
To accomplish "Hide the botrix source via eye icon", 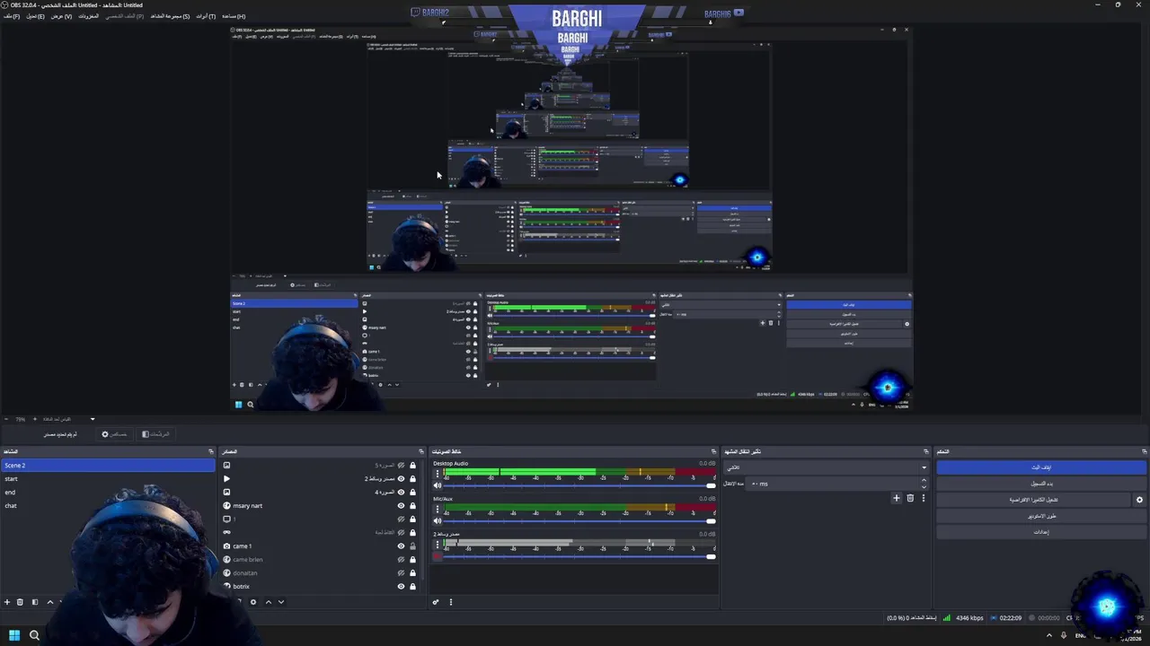I will tap(401, 587).
